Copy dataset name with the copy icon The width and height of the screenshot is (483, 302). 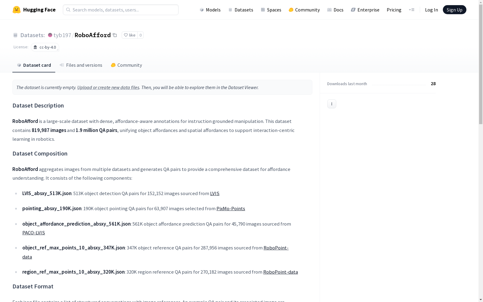tap(115, 35)
